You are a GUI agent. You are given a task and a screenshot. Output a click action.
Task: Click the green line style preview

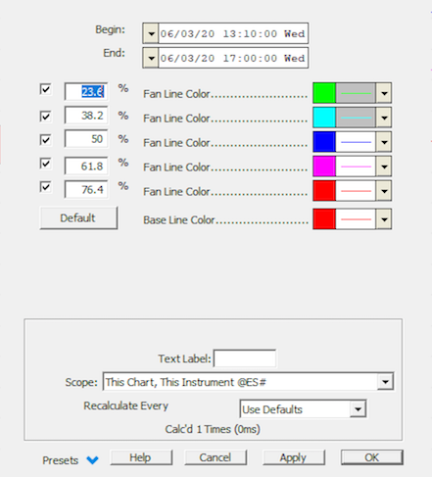pyautogui.click(x=356, y=93)
